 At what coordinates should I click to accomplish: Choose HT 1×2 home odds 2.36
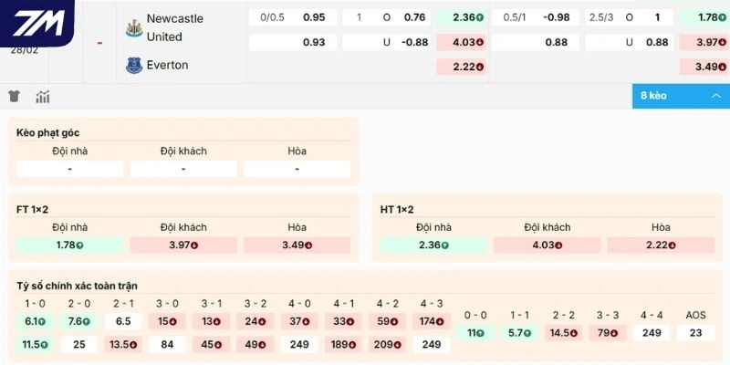click(433, 245)
